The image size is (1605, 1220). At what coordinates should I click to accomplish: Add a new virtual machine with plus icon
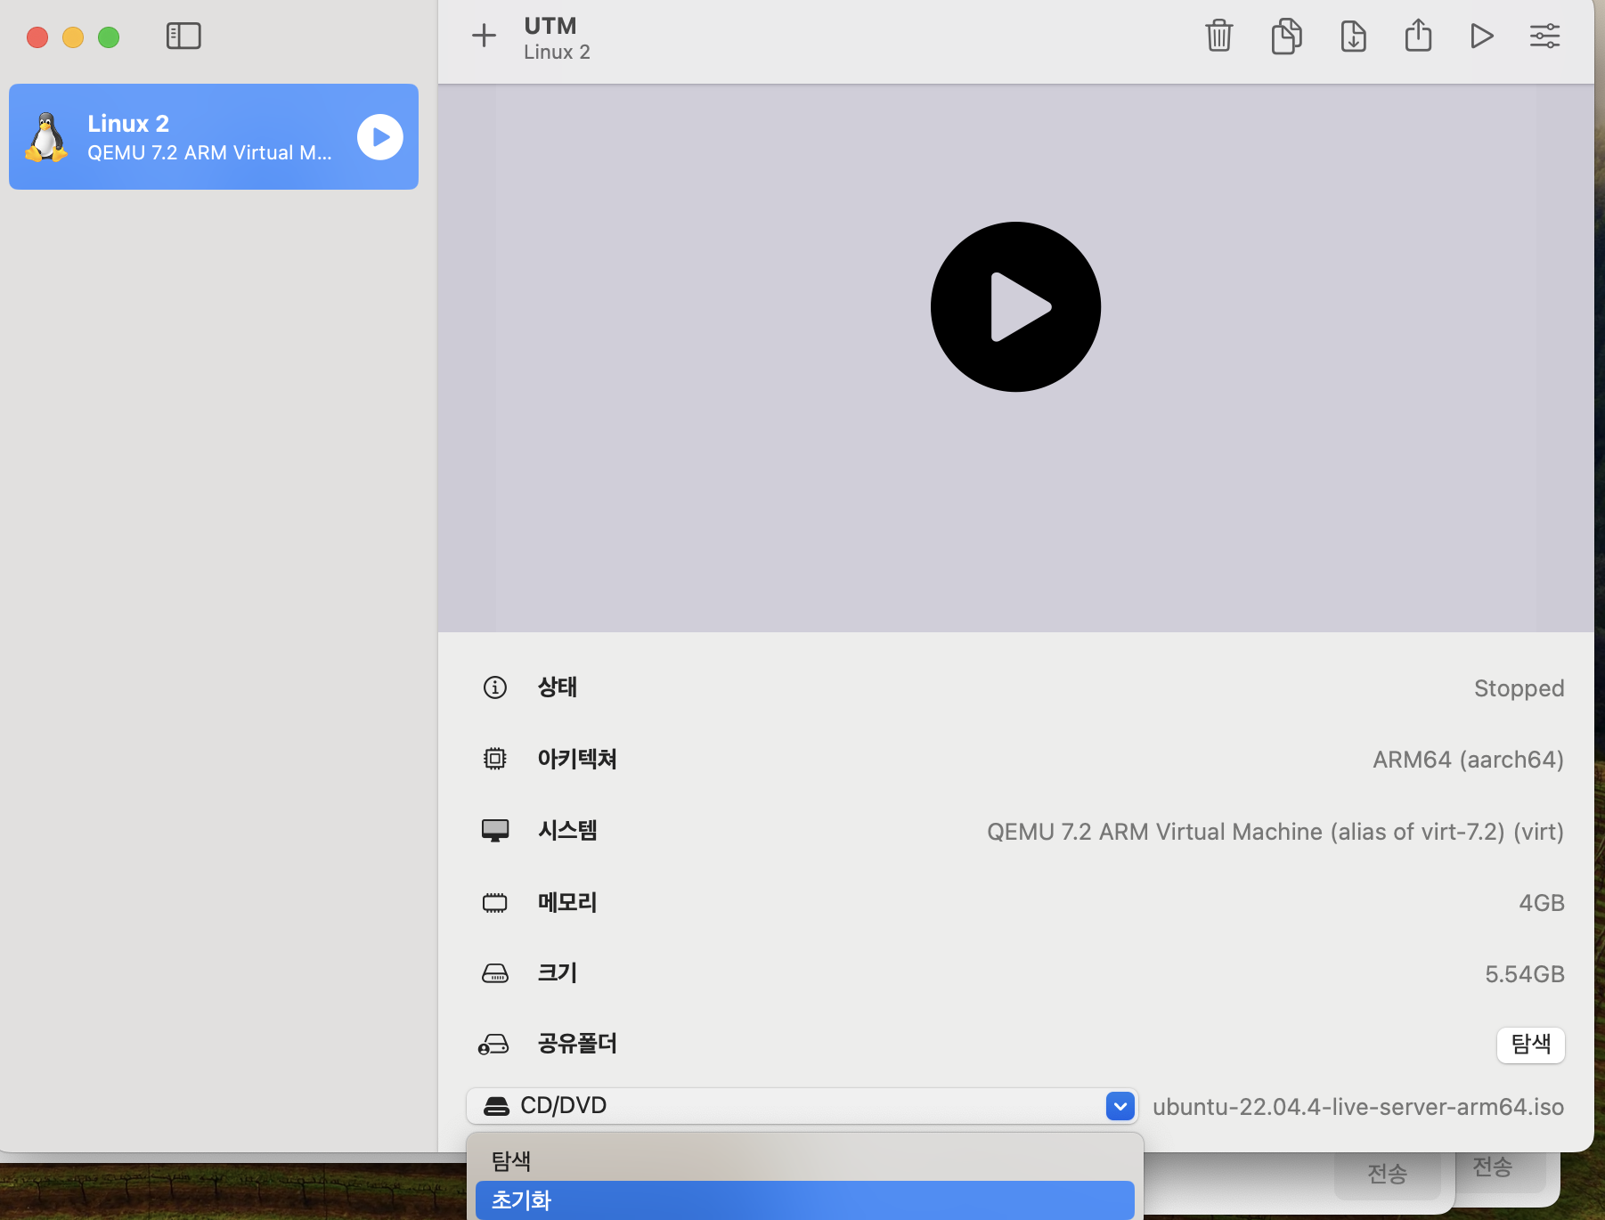point(484,36)
